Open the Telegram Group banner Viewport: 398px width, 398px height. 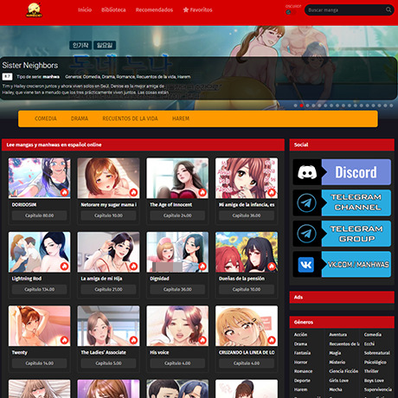tap(342, 234)
